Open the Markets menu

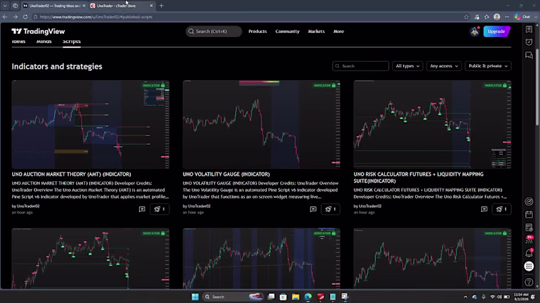(x=316, y=31)
